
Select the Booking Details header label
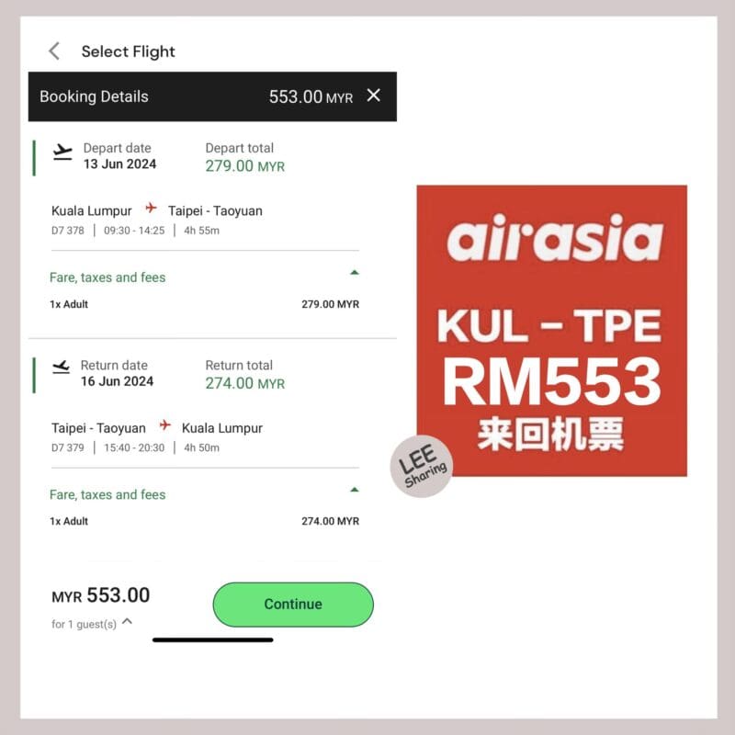pyautogui.click(x=94, y=96)
